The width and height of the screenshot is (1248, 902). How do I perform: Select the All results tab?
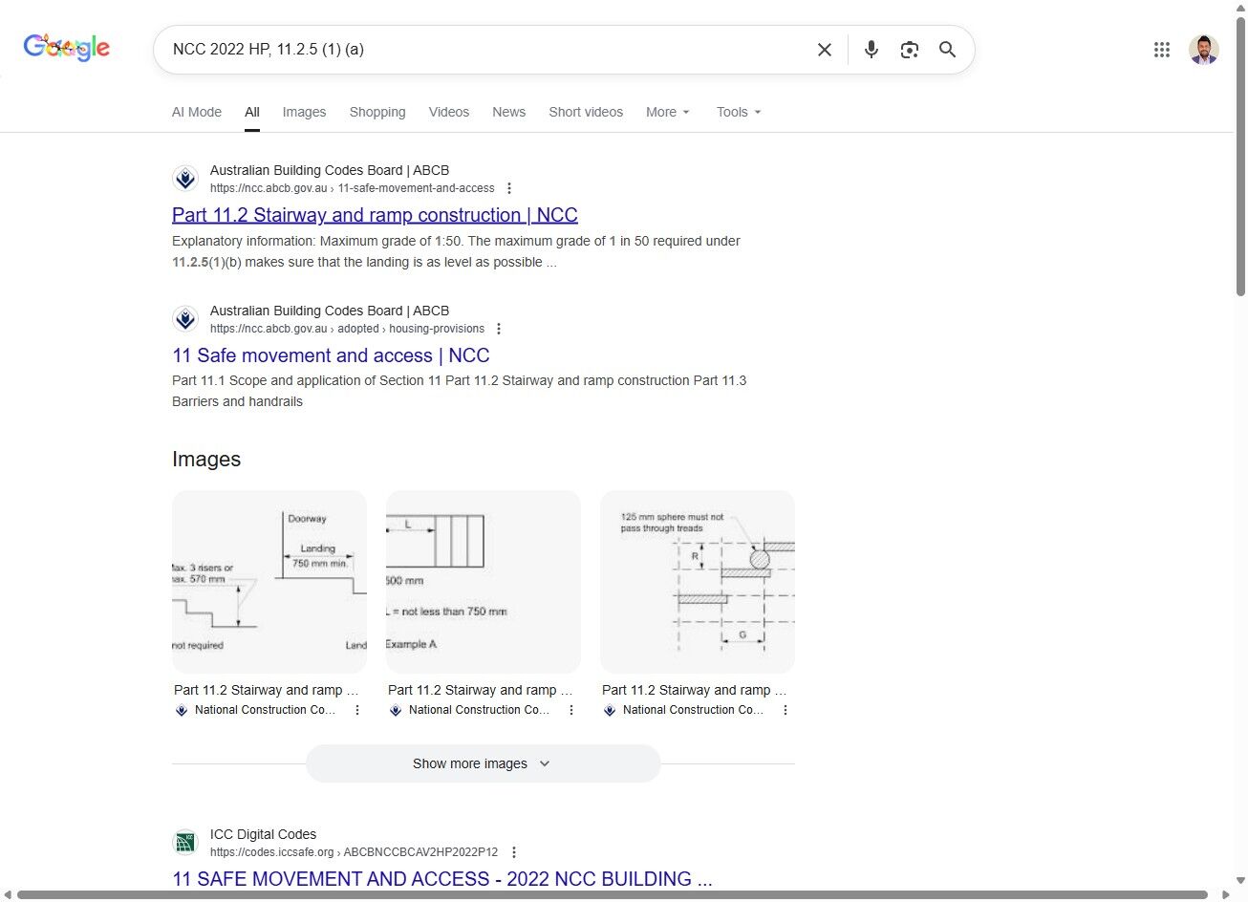[252, 112]
